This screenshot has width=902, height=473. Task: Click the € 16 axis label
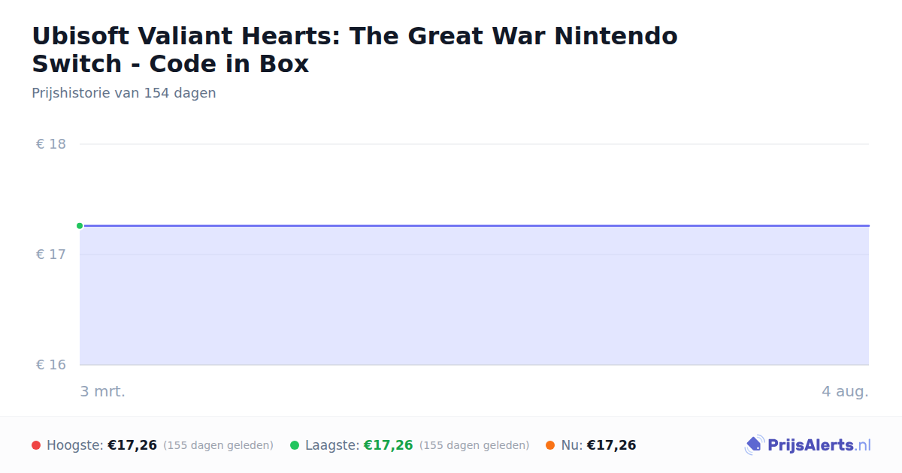coord(51,365)
